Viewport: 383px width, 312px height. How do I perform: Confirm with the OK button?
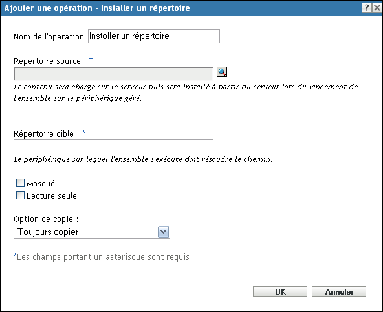click(x=280, y=292)
